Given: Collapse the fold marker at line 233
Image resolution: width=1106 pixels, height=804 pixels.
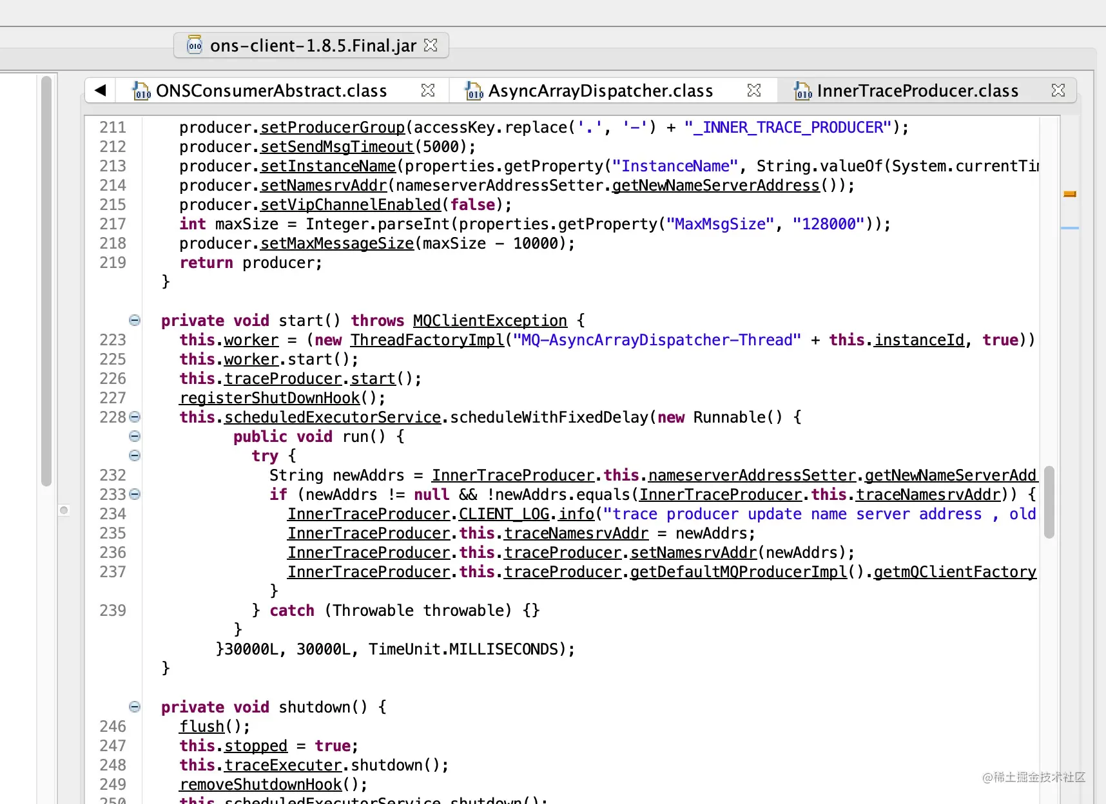Looking at the screenshot, I should point(135,494).
